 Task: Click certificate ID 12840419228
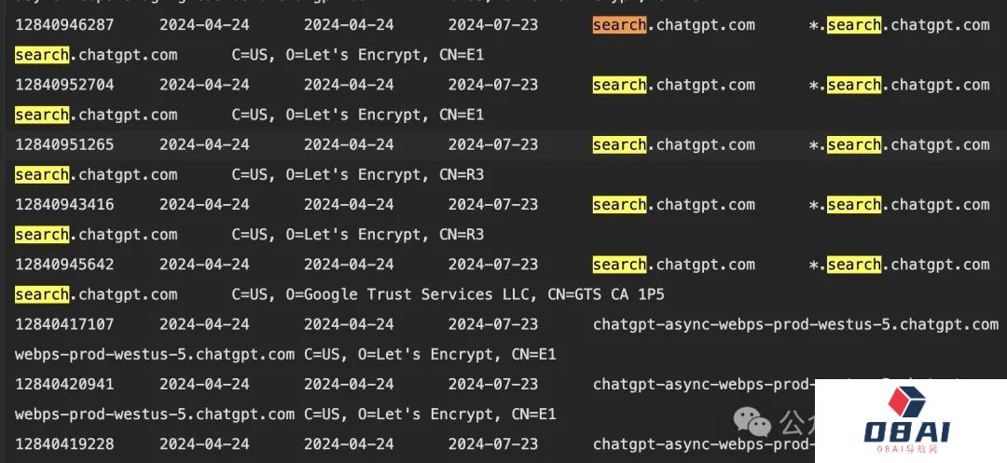click(x=64, y=443)
